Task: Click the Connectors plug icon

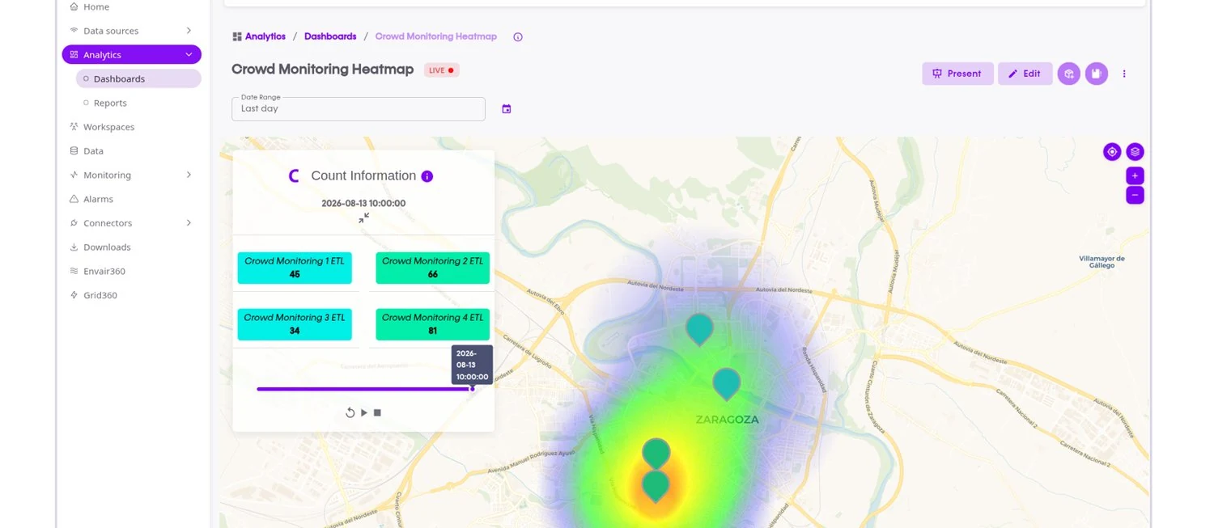Action: point(74,223)
